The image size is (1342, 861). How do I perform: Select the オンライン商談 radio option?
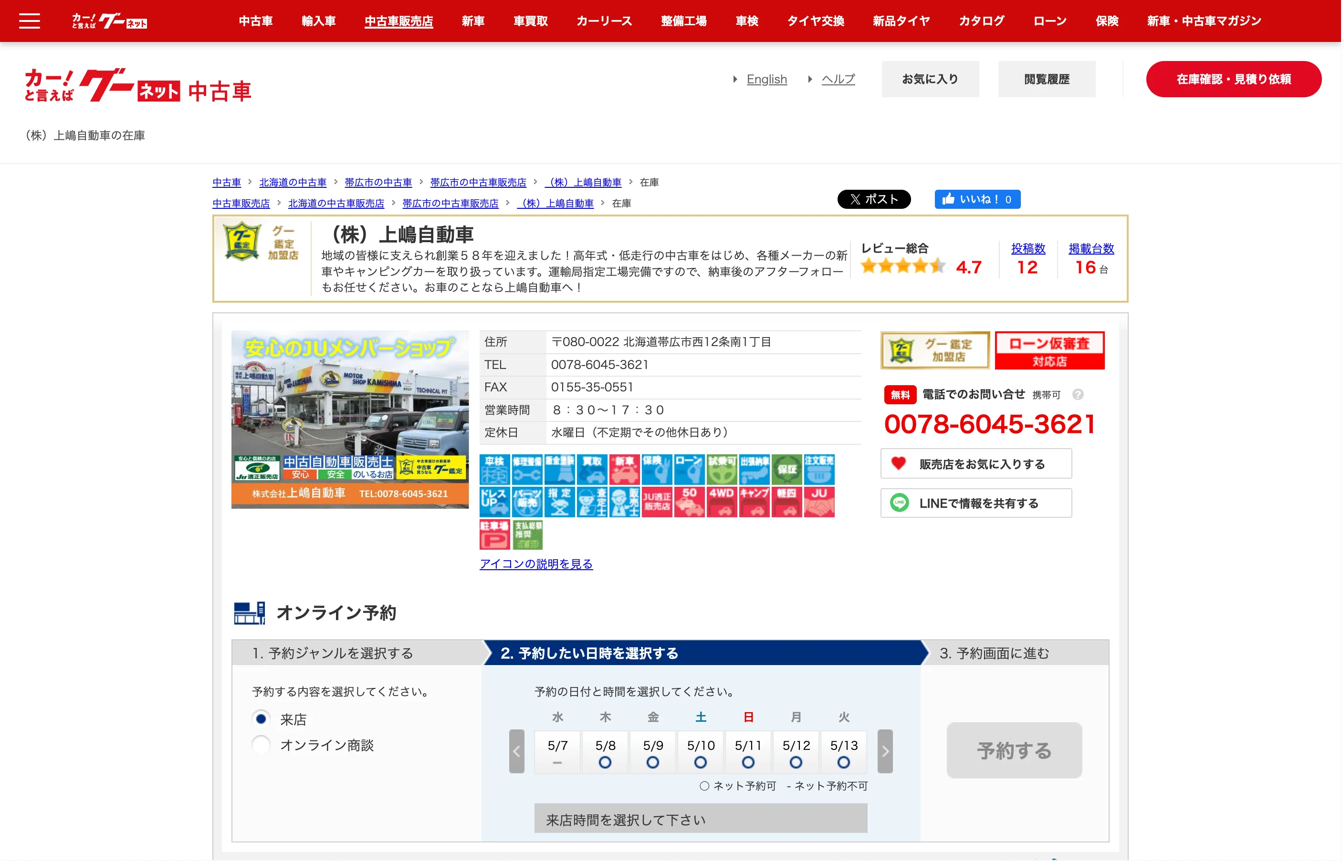point(261,745)
